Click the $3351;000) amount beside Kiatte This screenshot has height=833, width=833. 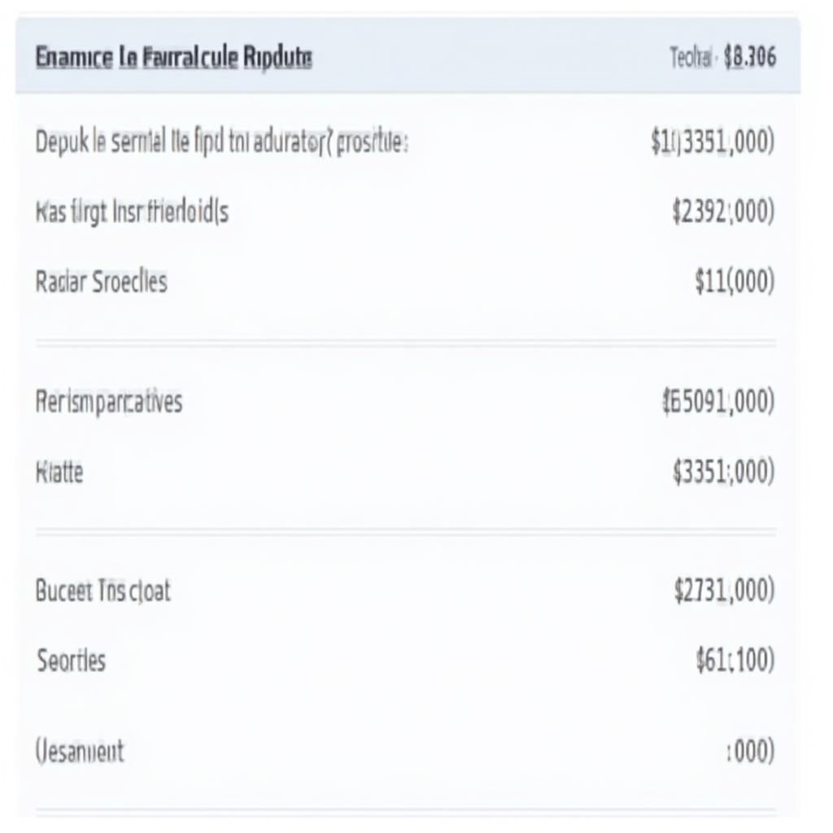[x=723, y=471]
